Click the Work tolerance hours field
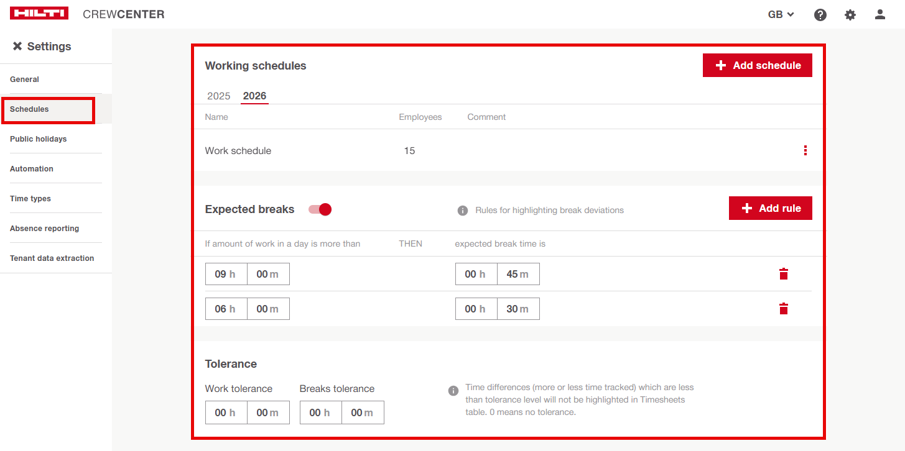The image size is (905, 451). (226, 412)
